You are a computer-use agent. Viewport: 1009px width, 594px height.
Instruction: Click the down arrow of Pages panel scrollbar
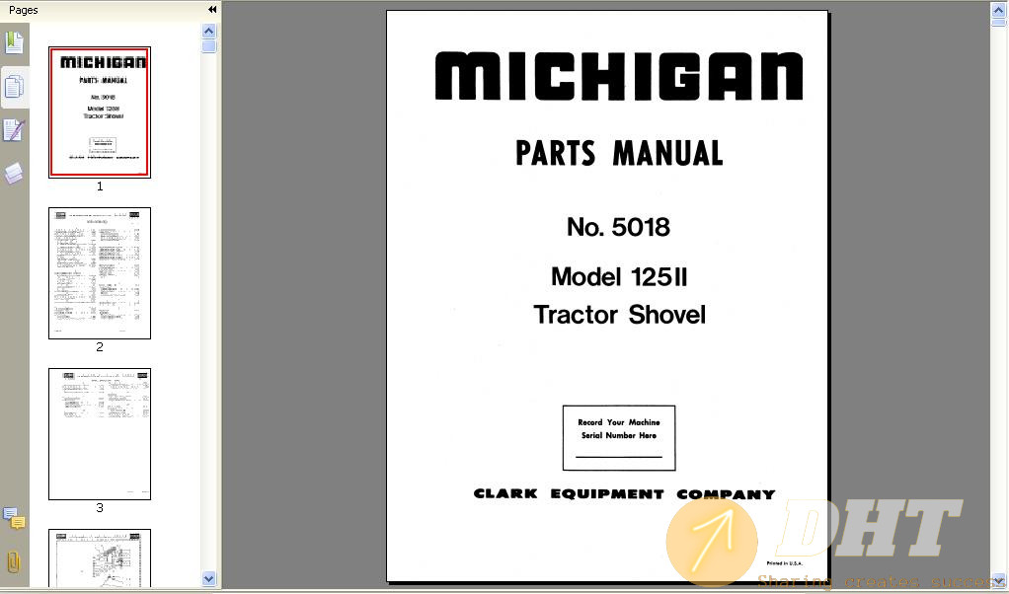point(208,578)
